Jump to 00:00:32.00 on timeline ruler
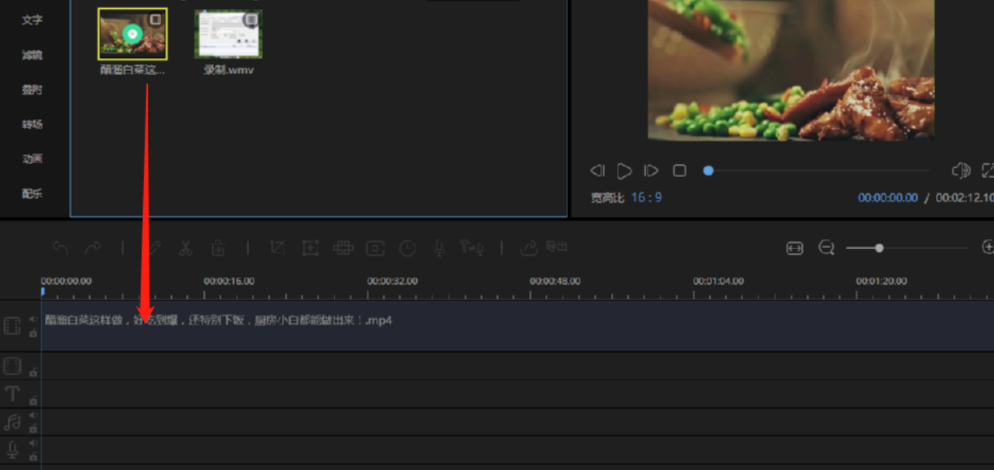The width and height of the screenshot is (994, 470). tap(392, 281)
